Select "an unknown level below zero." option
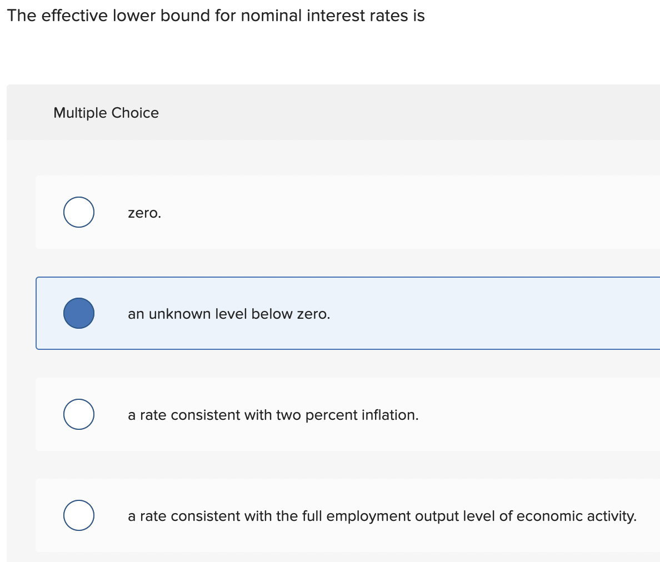The width and height of the screenshot is (660, 562). 79,313
